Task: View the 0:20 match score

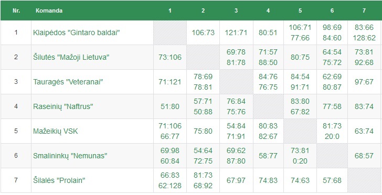Action: 300,161
